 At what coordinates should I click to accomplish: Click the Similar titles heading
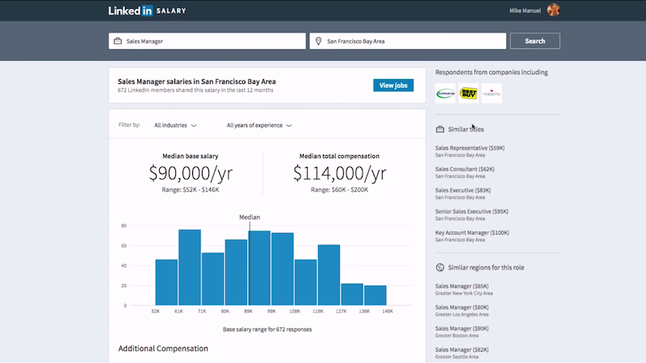[466, 129]
